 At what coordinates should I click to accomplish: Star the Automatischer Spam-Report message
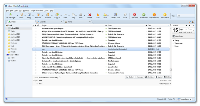pyautogui.click(x=36, y=29)
